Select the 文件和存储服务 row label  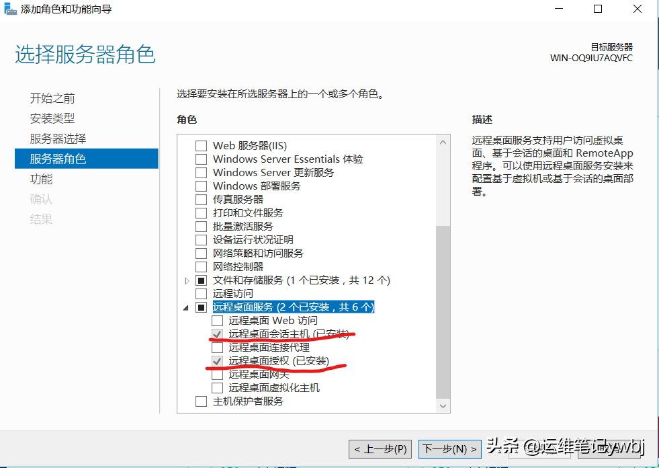tap(302, 280)
